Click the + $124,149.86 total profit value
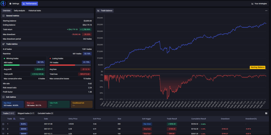This screenshot has height=135, width=271. click(x=38, y=74)
